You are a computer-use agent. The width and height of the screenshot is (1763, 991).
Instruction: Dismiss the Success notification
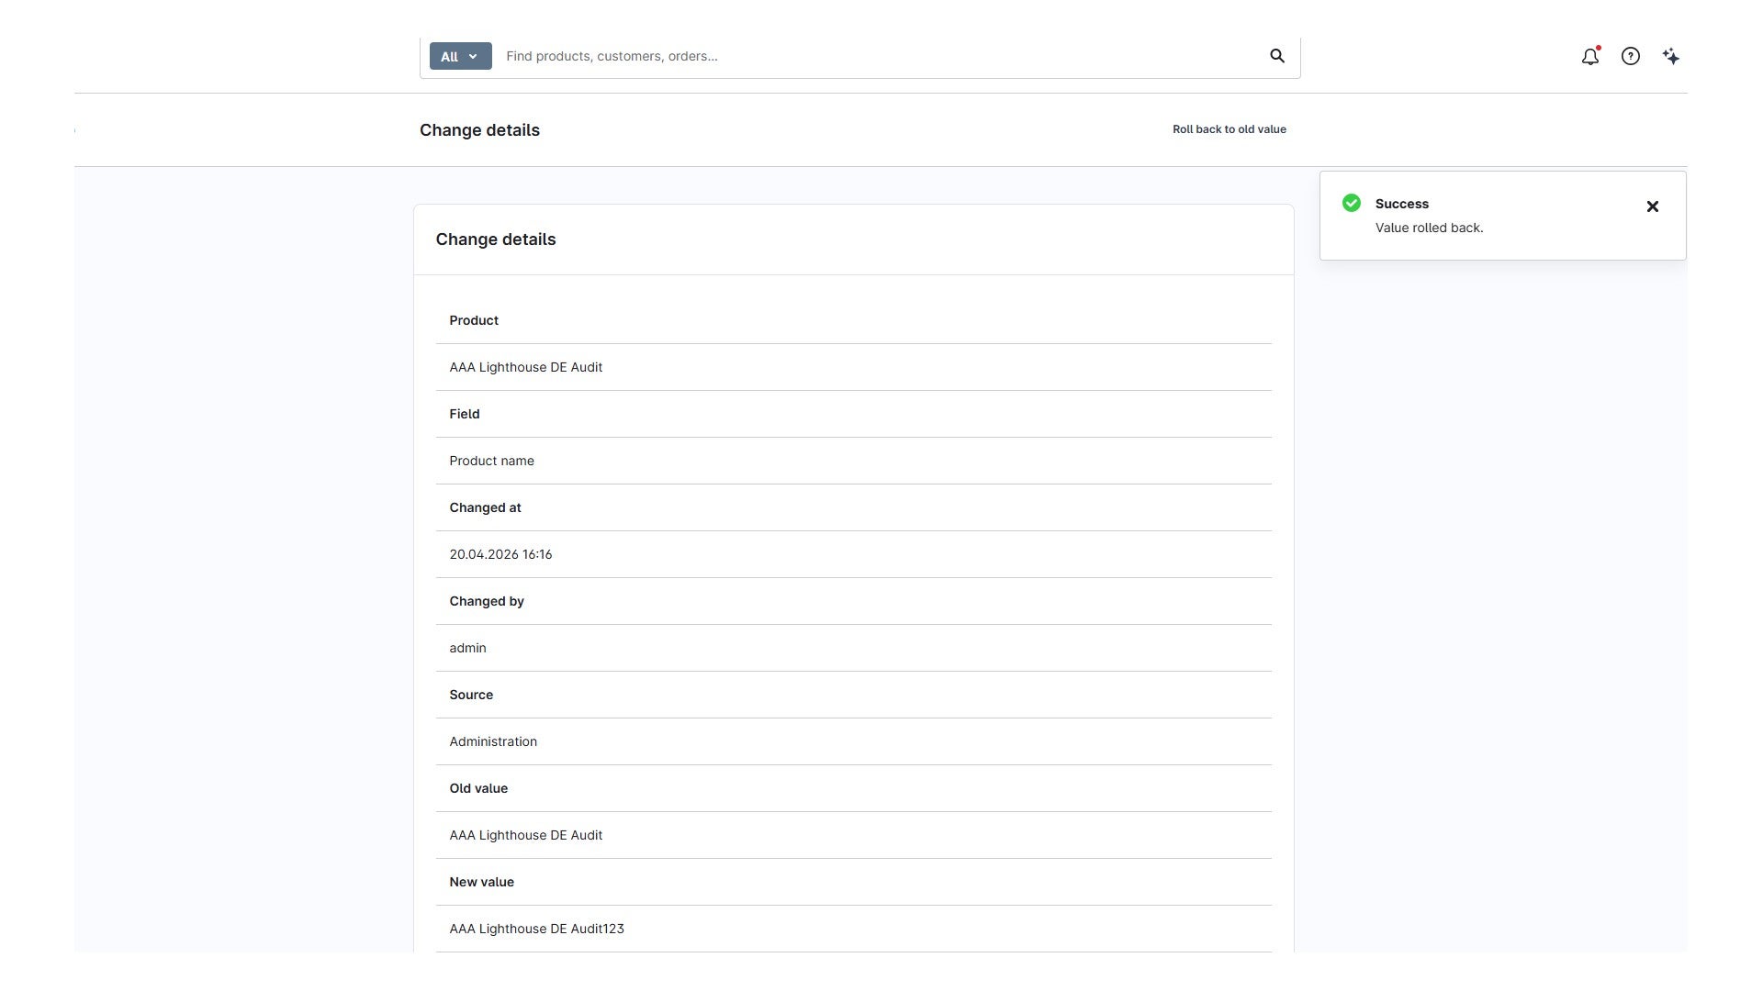[x=1653, y=206]
